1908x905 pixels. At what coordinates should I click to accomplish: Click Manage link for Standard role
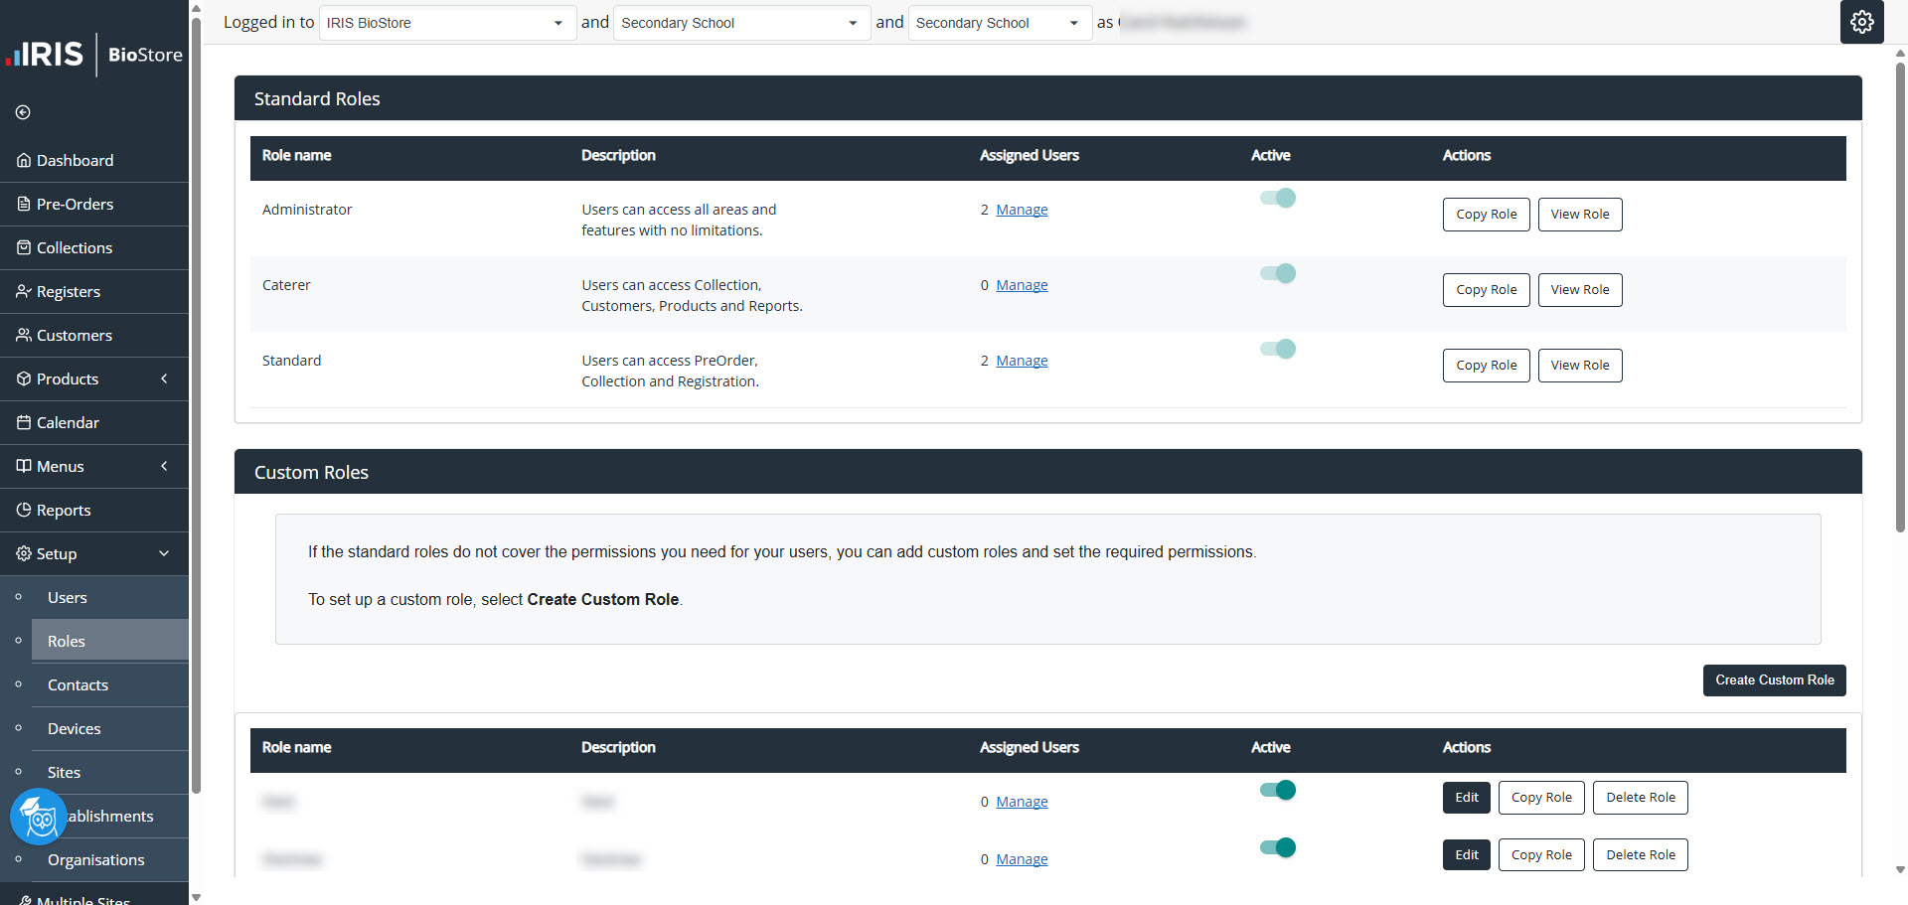[1022, 361]
